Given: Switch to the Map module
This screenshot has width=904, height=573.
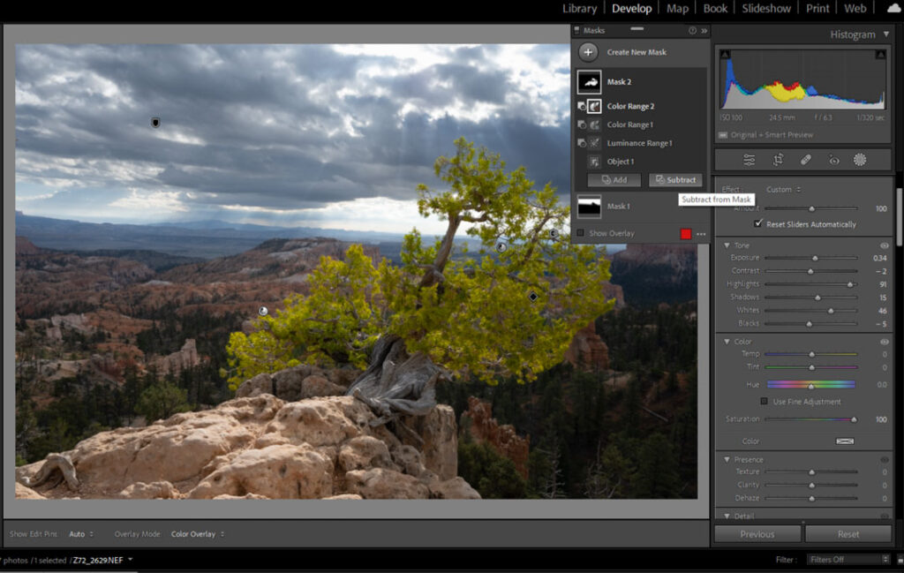Looking at the screenshot, I should (x=677, y=8).
